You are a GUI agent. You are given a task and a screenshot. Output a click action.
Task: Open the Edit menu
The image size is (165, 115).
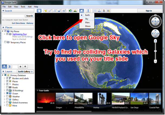10,7
